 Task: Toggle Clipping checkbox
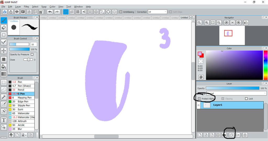pos(223,99)
